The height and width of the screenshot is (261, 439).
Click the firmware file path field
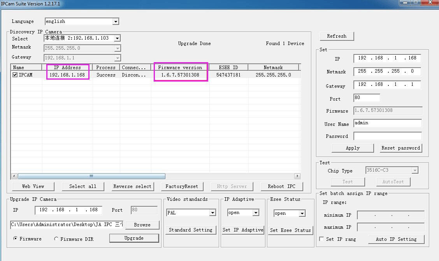point(67,224)
